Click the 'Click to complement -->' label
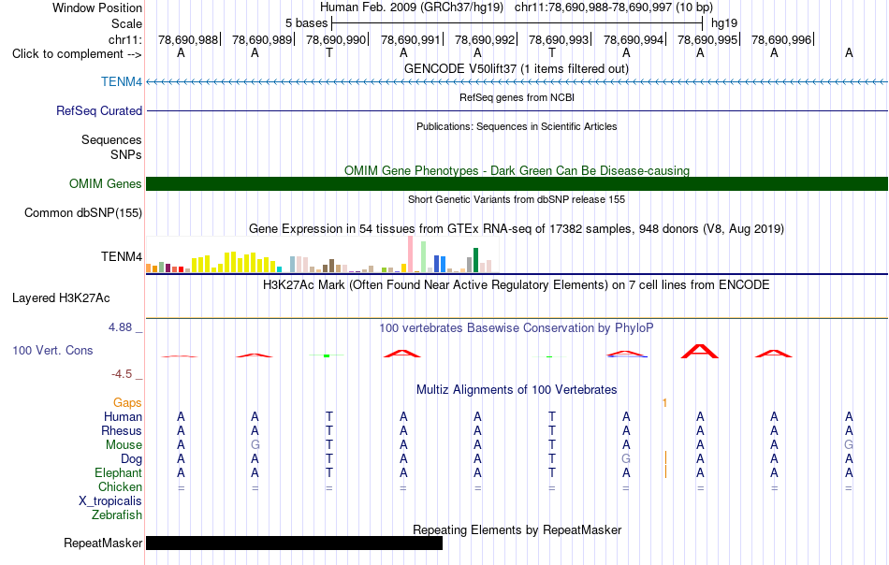Screen dimensions: 889x565 (x=77, y=54)
